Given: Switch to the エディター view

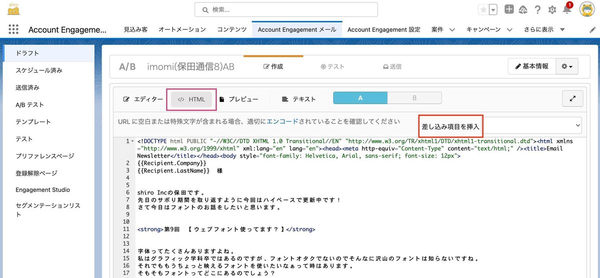Looking at the screenshot, I should (x=143, y=99).
